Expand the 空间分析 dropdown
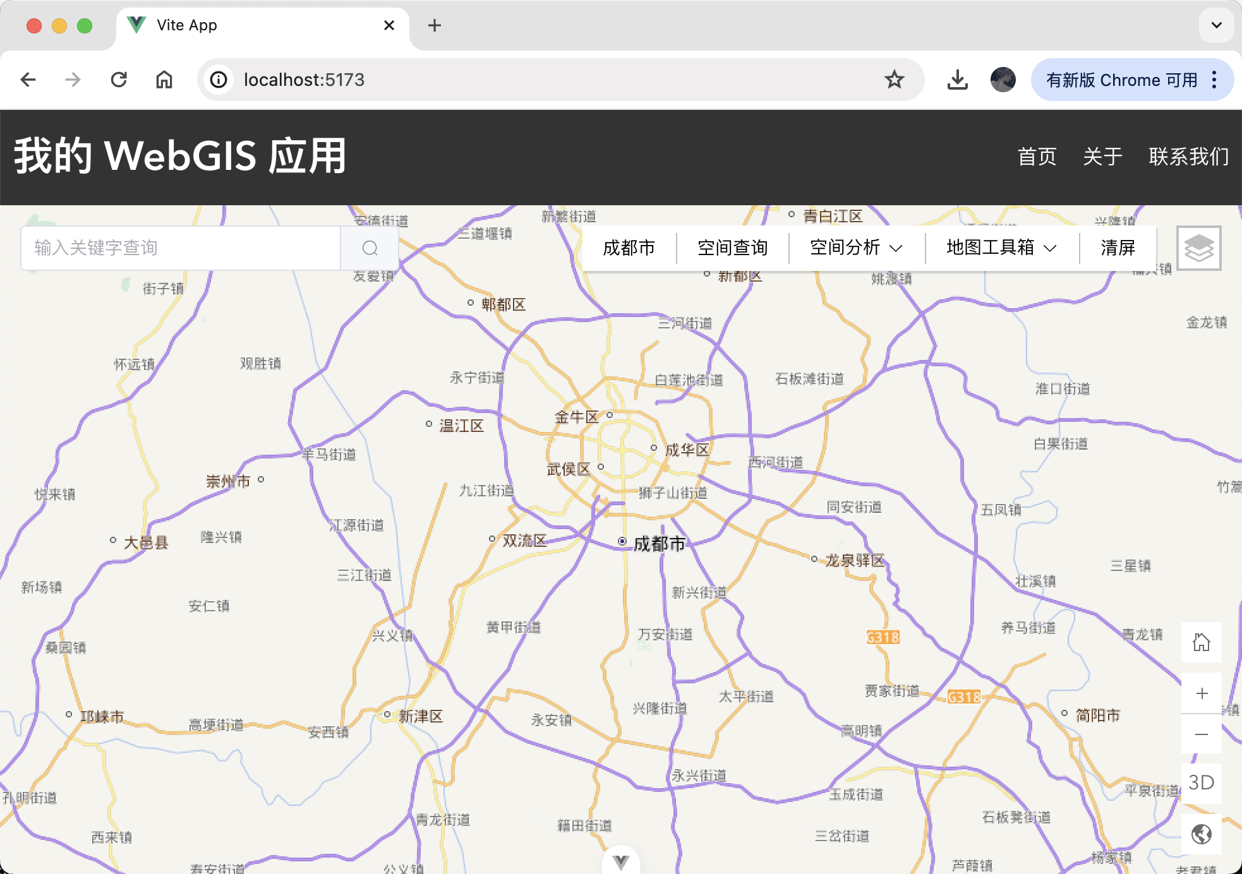The width and height of the screenshot is (1242, 874). pyautogui.click(x=857, y=248)
